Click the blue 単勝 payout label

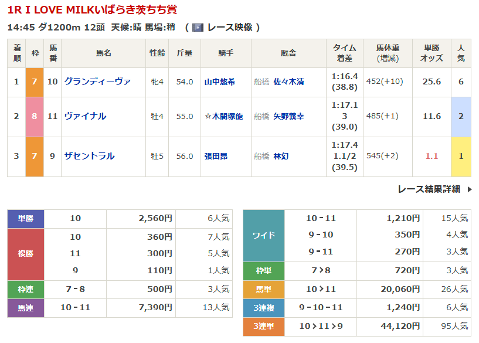pos(26,218)
